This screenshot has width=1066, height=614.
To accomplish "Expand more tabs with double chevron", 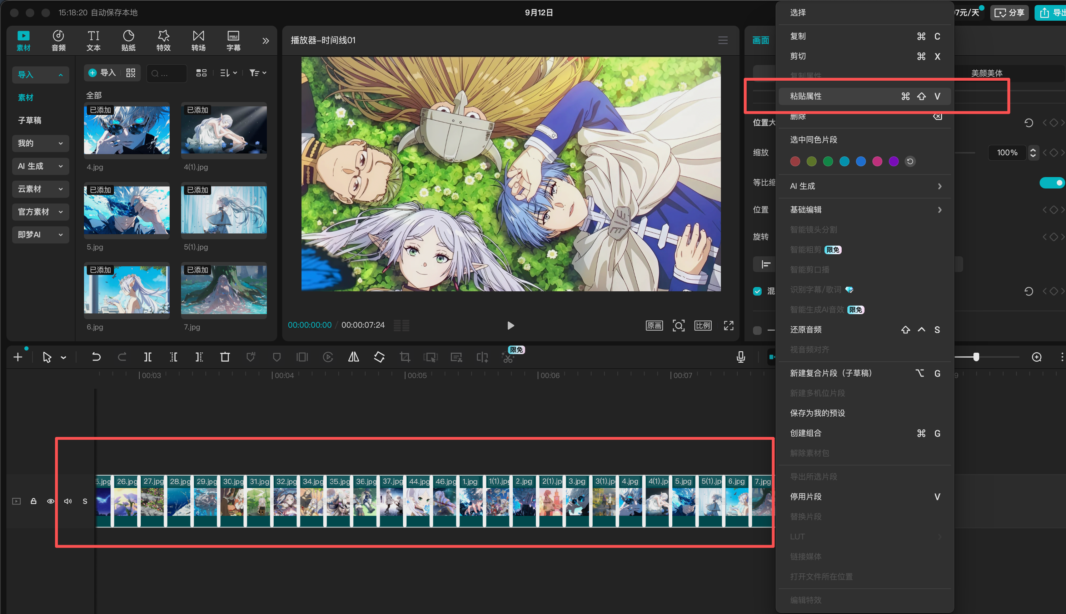I will (265, 40).
